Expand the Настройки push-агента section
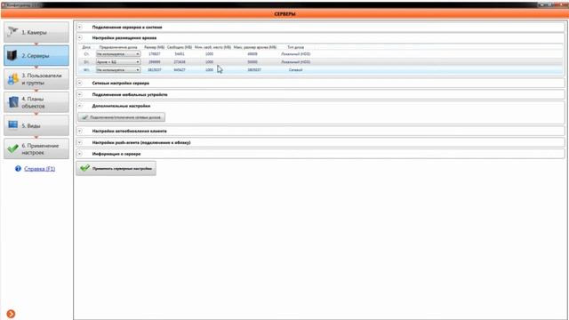The width and height of the screenshot is (569, 320). 80,142
